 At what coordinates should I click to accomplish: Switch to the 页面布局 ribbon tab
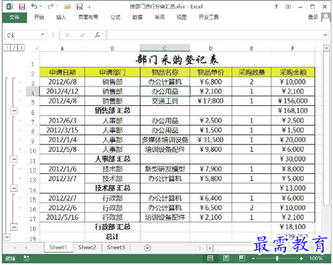coord(88,17)
